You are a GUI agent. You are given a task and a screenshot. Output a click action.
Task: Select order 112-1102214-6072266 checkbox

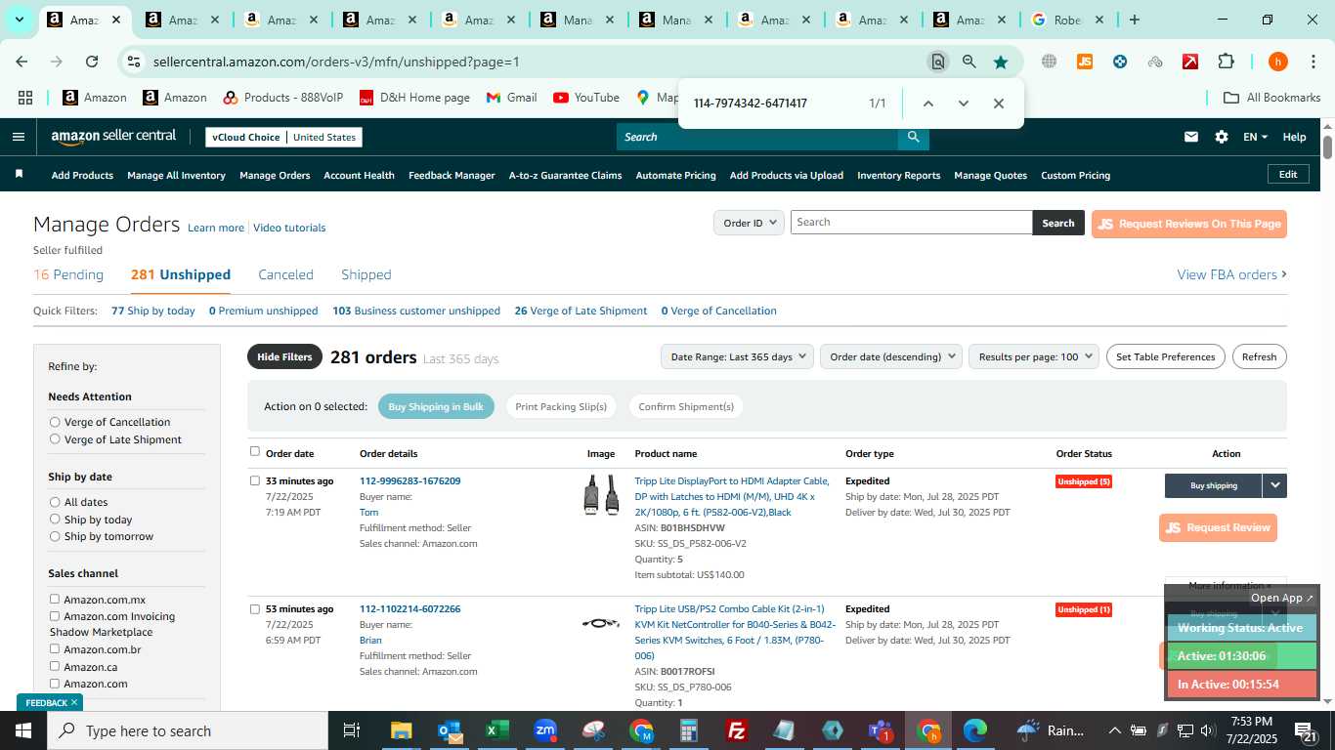click(255, 608)
